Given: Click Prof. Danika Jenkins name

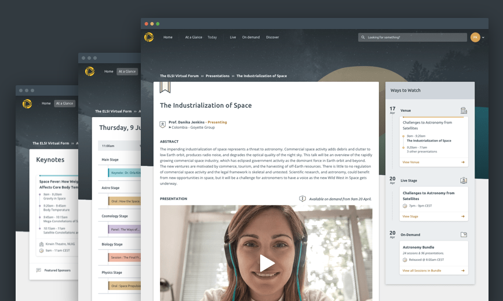Looking at the screenshot, I should [x=187, y=122].
